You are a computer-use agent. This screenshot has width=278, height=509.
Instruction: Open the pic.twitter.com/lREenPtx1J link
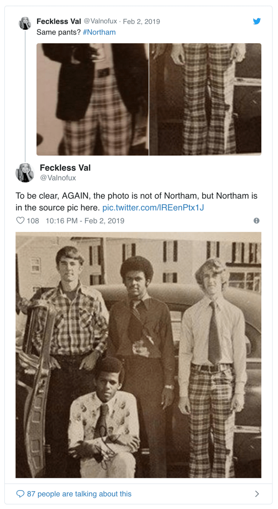coord(153,207)
